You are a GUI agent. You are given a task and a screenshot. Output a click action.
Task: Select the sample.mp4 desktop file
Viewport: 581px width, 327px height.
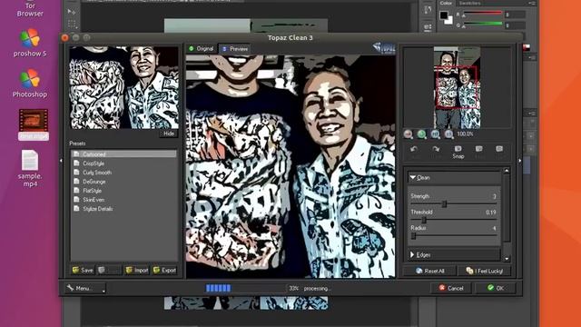[30, 168]
